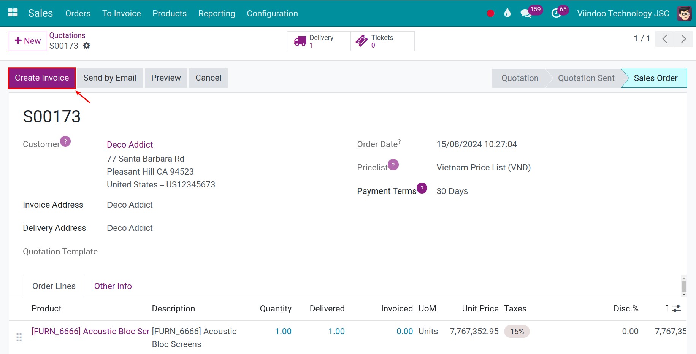Open Delivery smart button with truck icon

click(x=319, y=41)
